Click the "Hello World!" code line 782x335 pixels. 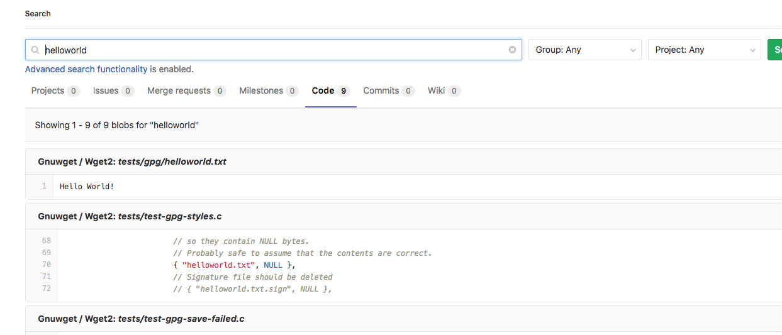pos(87,187)
